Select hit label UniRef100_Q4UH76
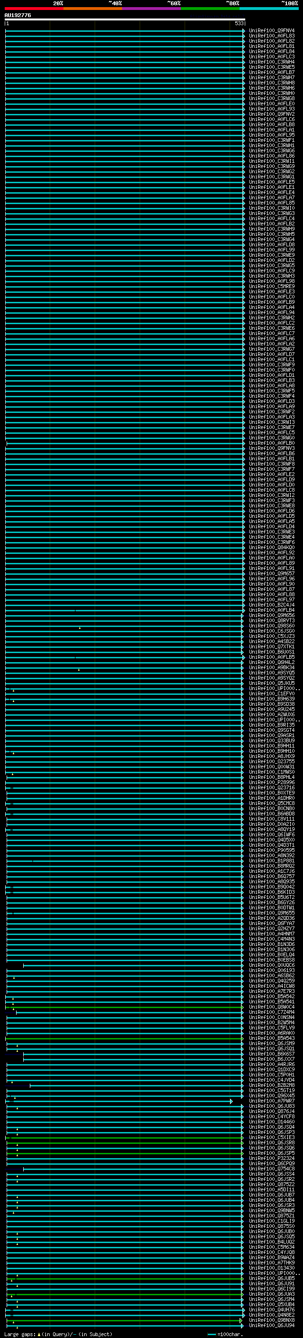Viewport: 303px width, 1338px height. pyautogui.click(x=272, y=1310)
